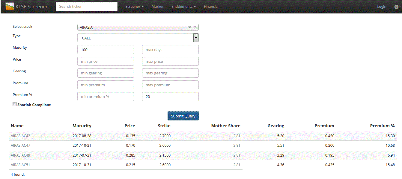Viewport: 402px width, 179px height.
Task: Open the Entitlements dropdown menu
Action: tap(183, 6)
